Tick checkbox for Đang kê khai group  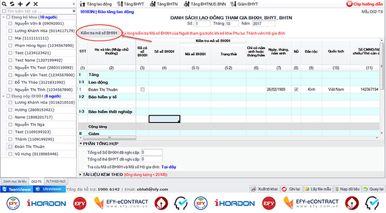tap(8, 17)
